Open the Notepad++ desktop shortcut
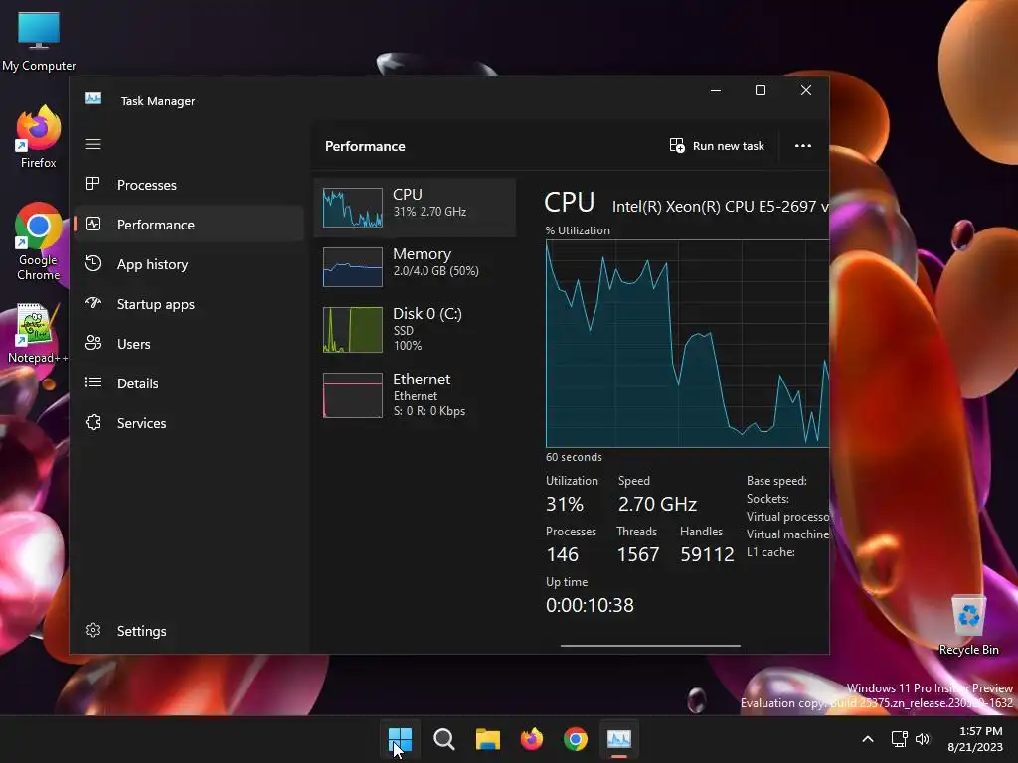Viewport: 1018px width, 763px height. tap(38, 334)
